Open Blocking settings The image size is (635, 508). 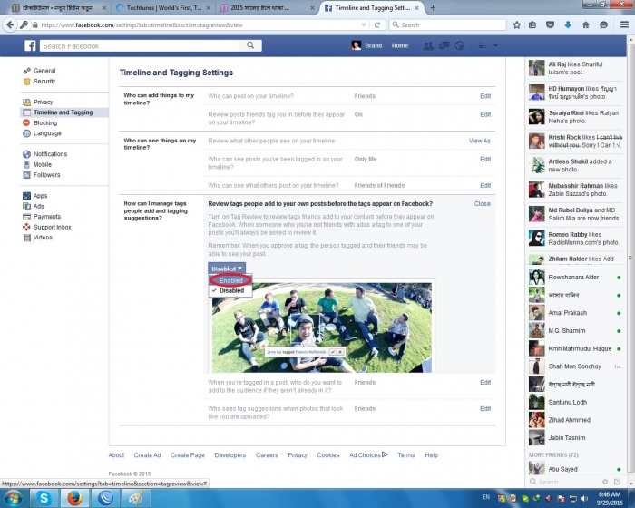tap(45, 122)
